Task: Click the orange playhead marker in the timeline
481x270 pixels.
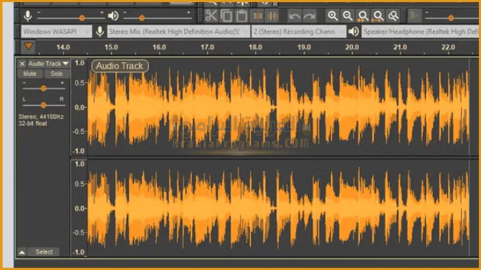Action: click(29, 46)
